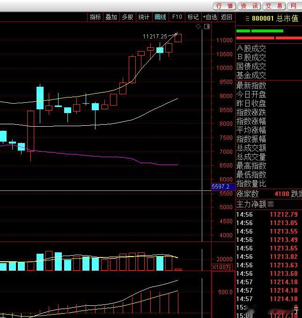Click the 最低指数 label

click(251, 174)
